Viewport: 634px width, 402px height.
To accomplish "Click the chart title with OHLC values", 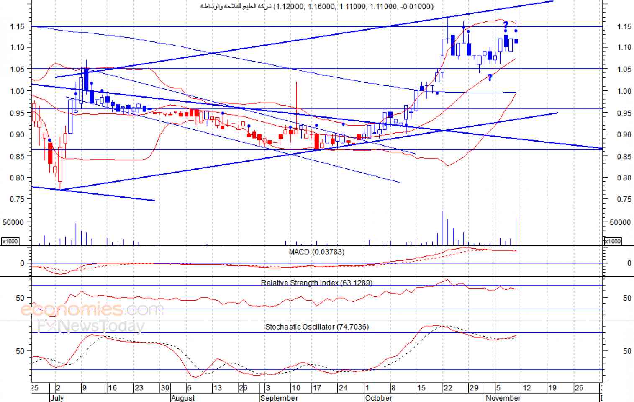I will click(317, 6).
